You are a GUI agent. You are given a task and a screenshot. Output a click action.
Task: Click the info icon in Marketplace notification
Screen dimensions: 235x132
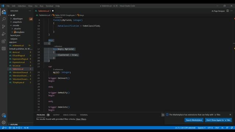[167, 115]
